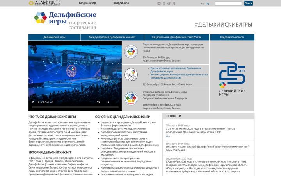Open the Odnoklassniki social icon

[x=164, y=3]
